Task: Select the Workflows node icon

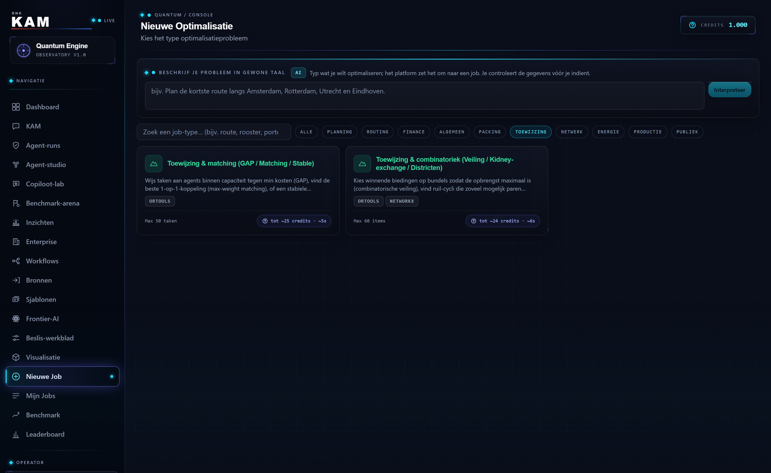Action: pos(16,261)
